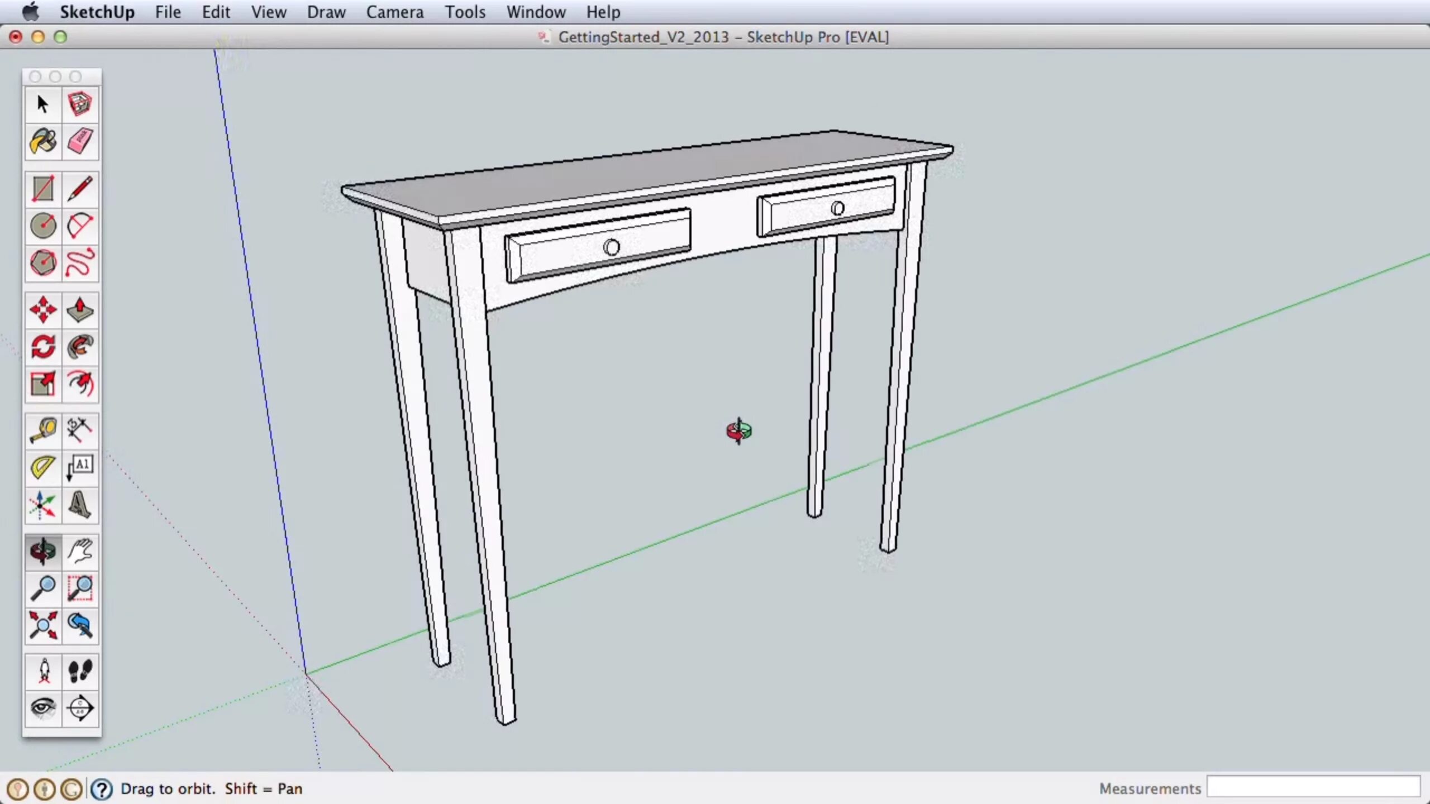Image resolution: width=1430 pixels, height=804 pixels.
Task: Select the Pencil Line tool
Action: coord(80,189)
